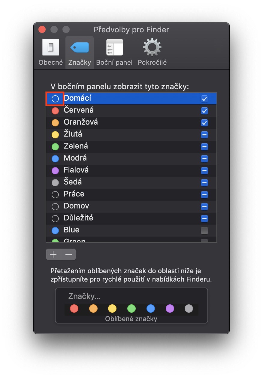
Task: Click the yellow favorite tag swatch
Action: 112,308
